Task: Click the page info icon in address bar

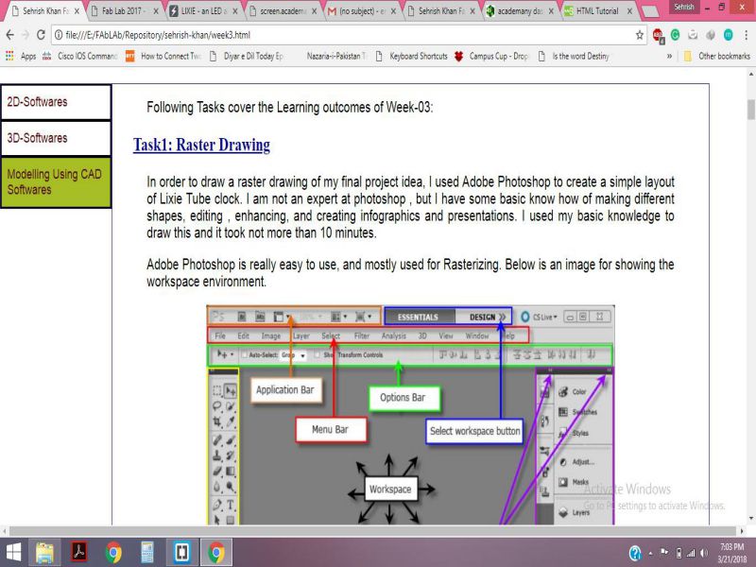Action: pyautogui.click(x=59, y=35)
